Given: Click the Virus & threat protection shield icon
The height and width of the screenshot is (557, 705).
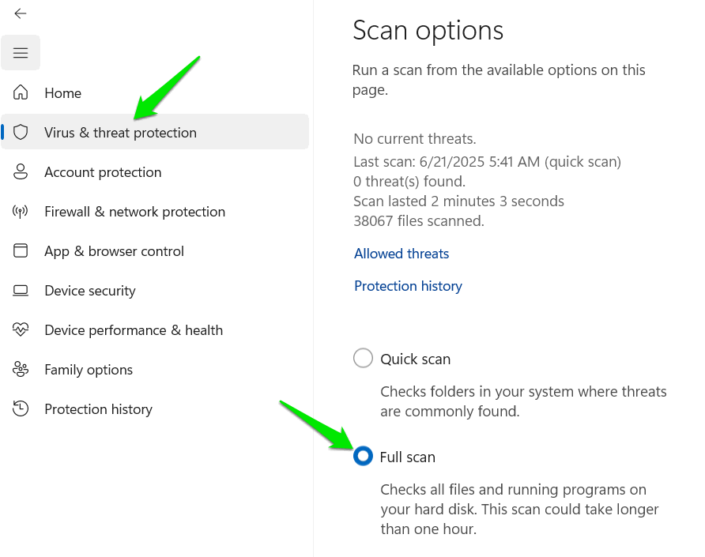Looking at the screenshot, I should coord(21,133).
